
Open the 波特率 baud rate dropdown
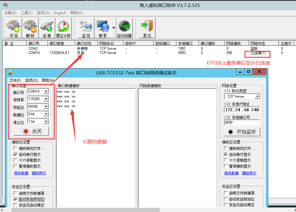click(46, 99)
